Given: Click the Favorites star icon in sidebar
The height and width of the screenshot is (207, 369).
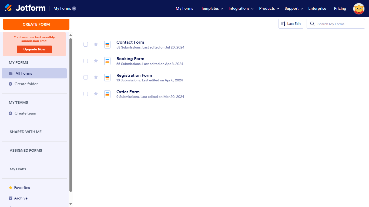Looking at the screenshot, I should 11,188.
